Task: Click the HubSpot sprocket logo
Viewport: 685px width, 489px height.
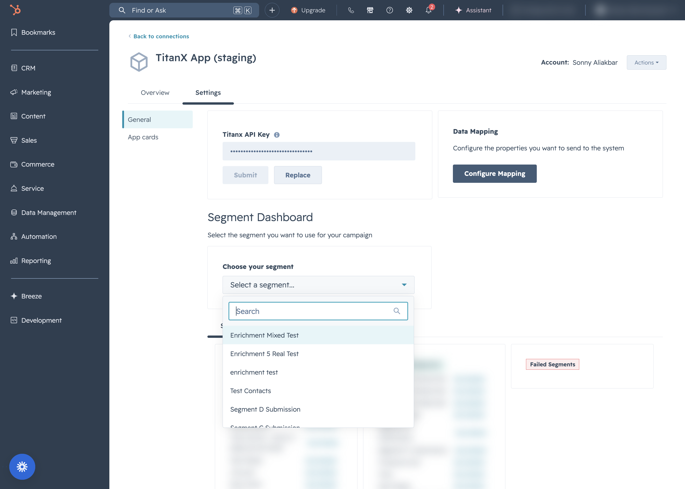Action: click(x=15, y=10)
